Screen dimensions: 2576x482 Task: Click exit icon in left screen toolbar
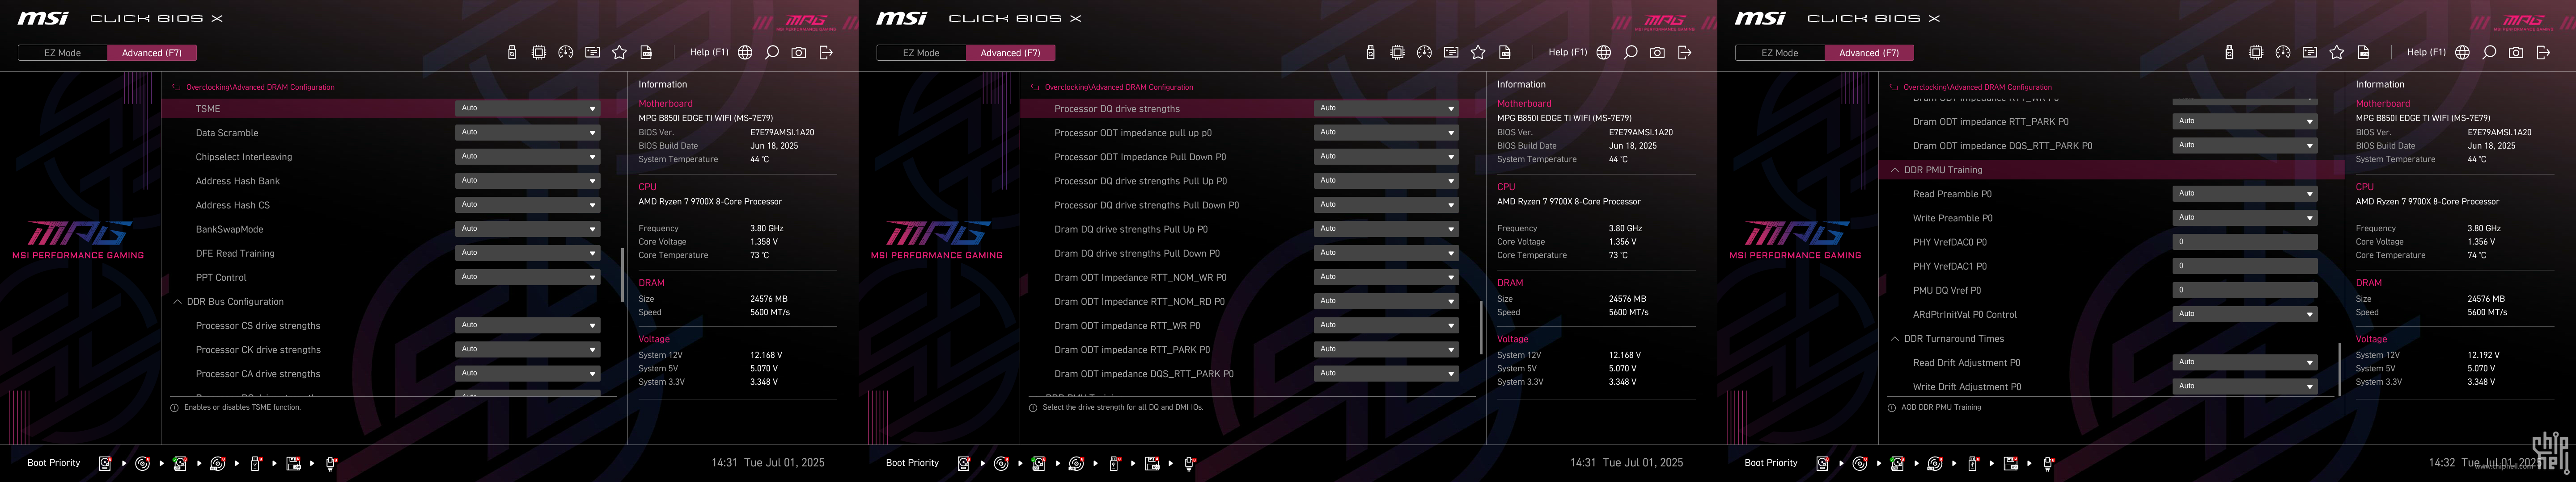click(x=826, y=53)
